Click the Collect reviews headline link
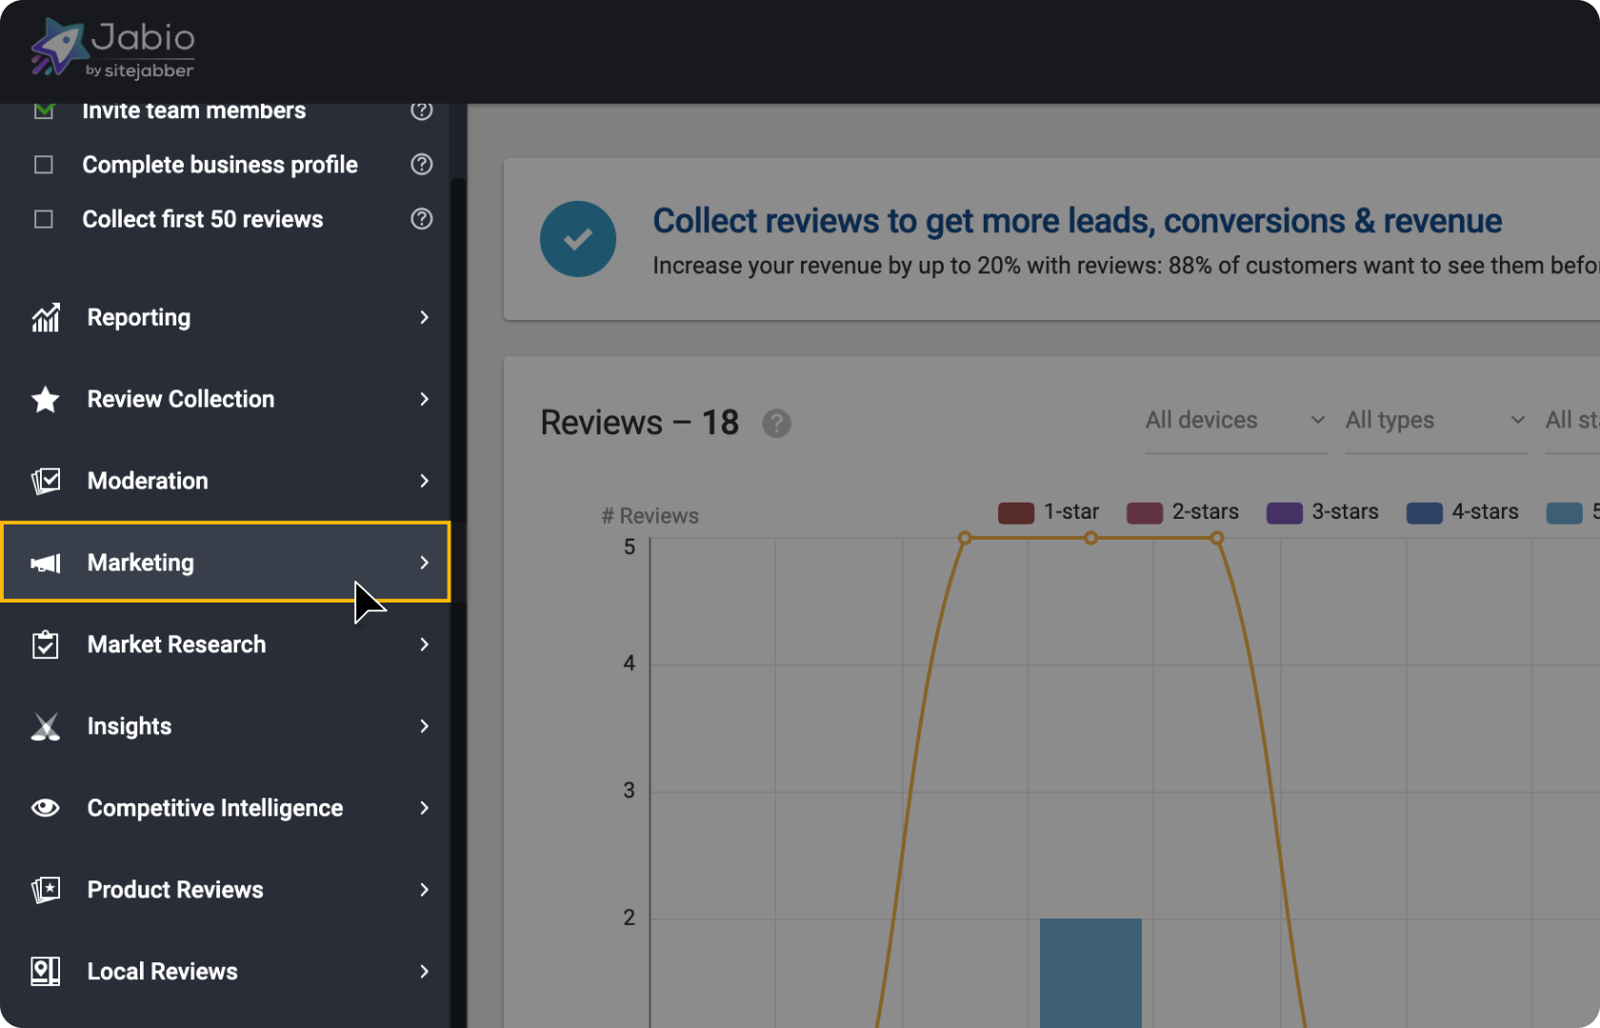Image resolution: width=1600 pixels, height=1028 pixels. click(1076, 221)
